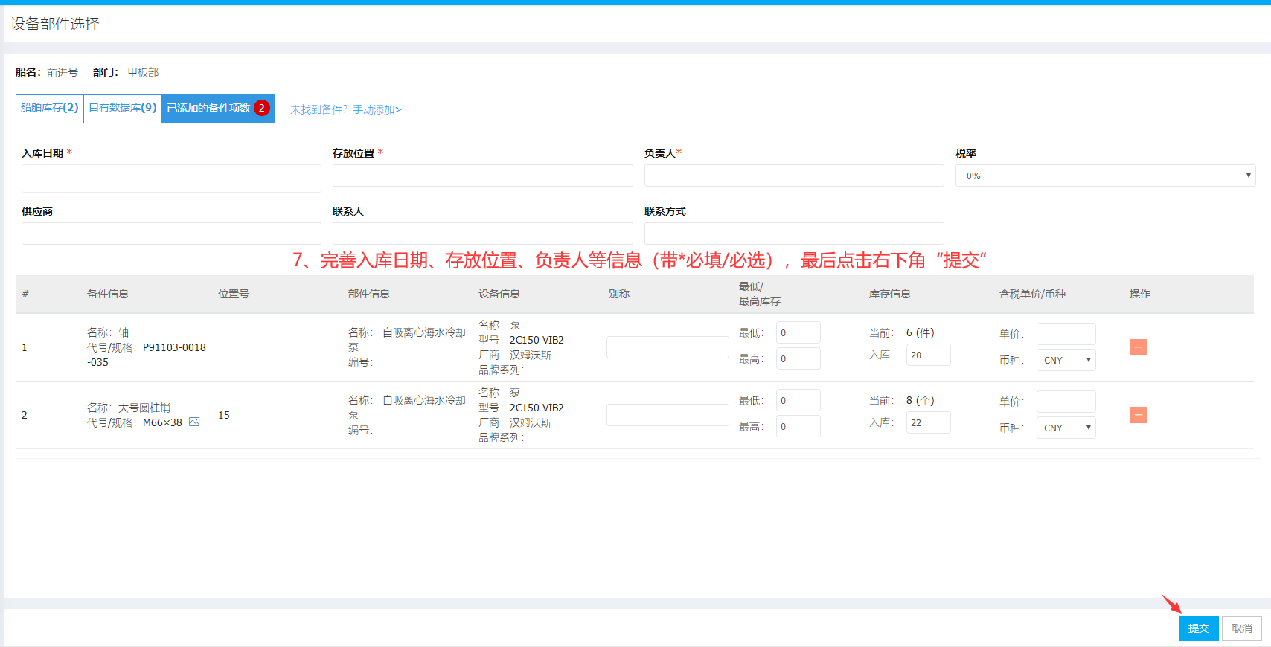Click ship name value 前进号

[x=63, y=72]
